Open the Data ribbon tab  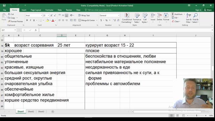pos(60,10)
